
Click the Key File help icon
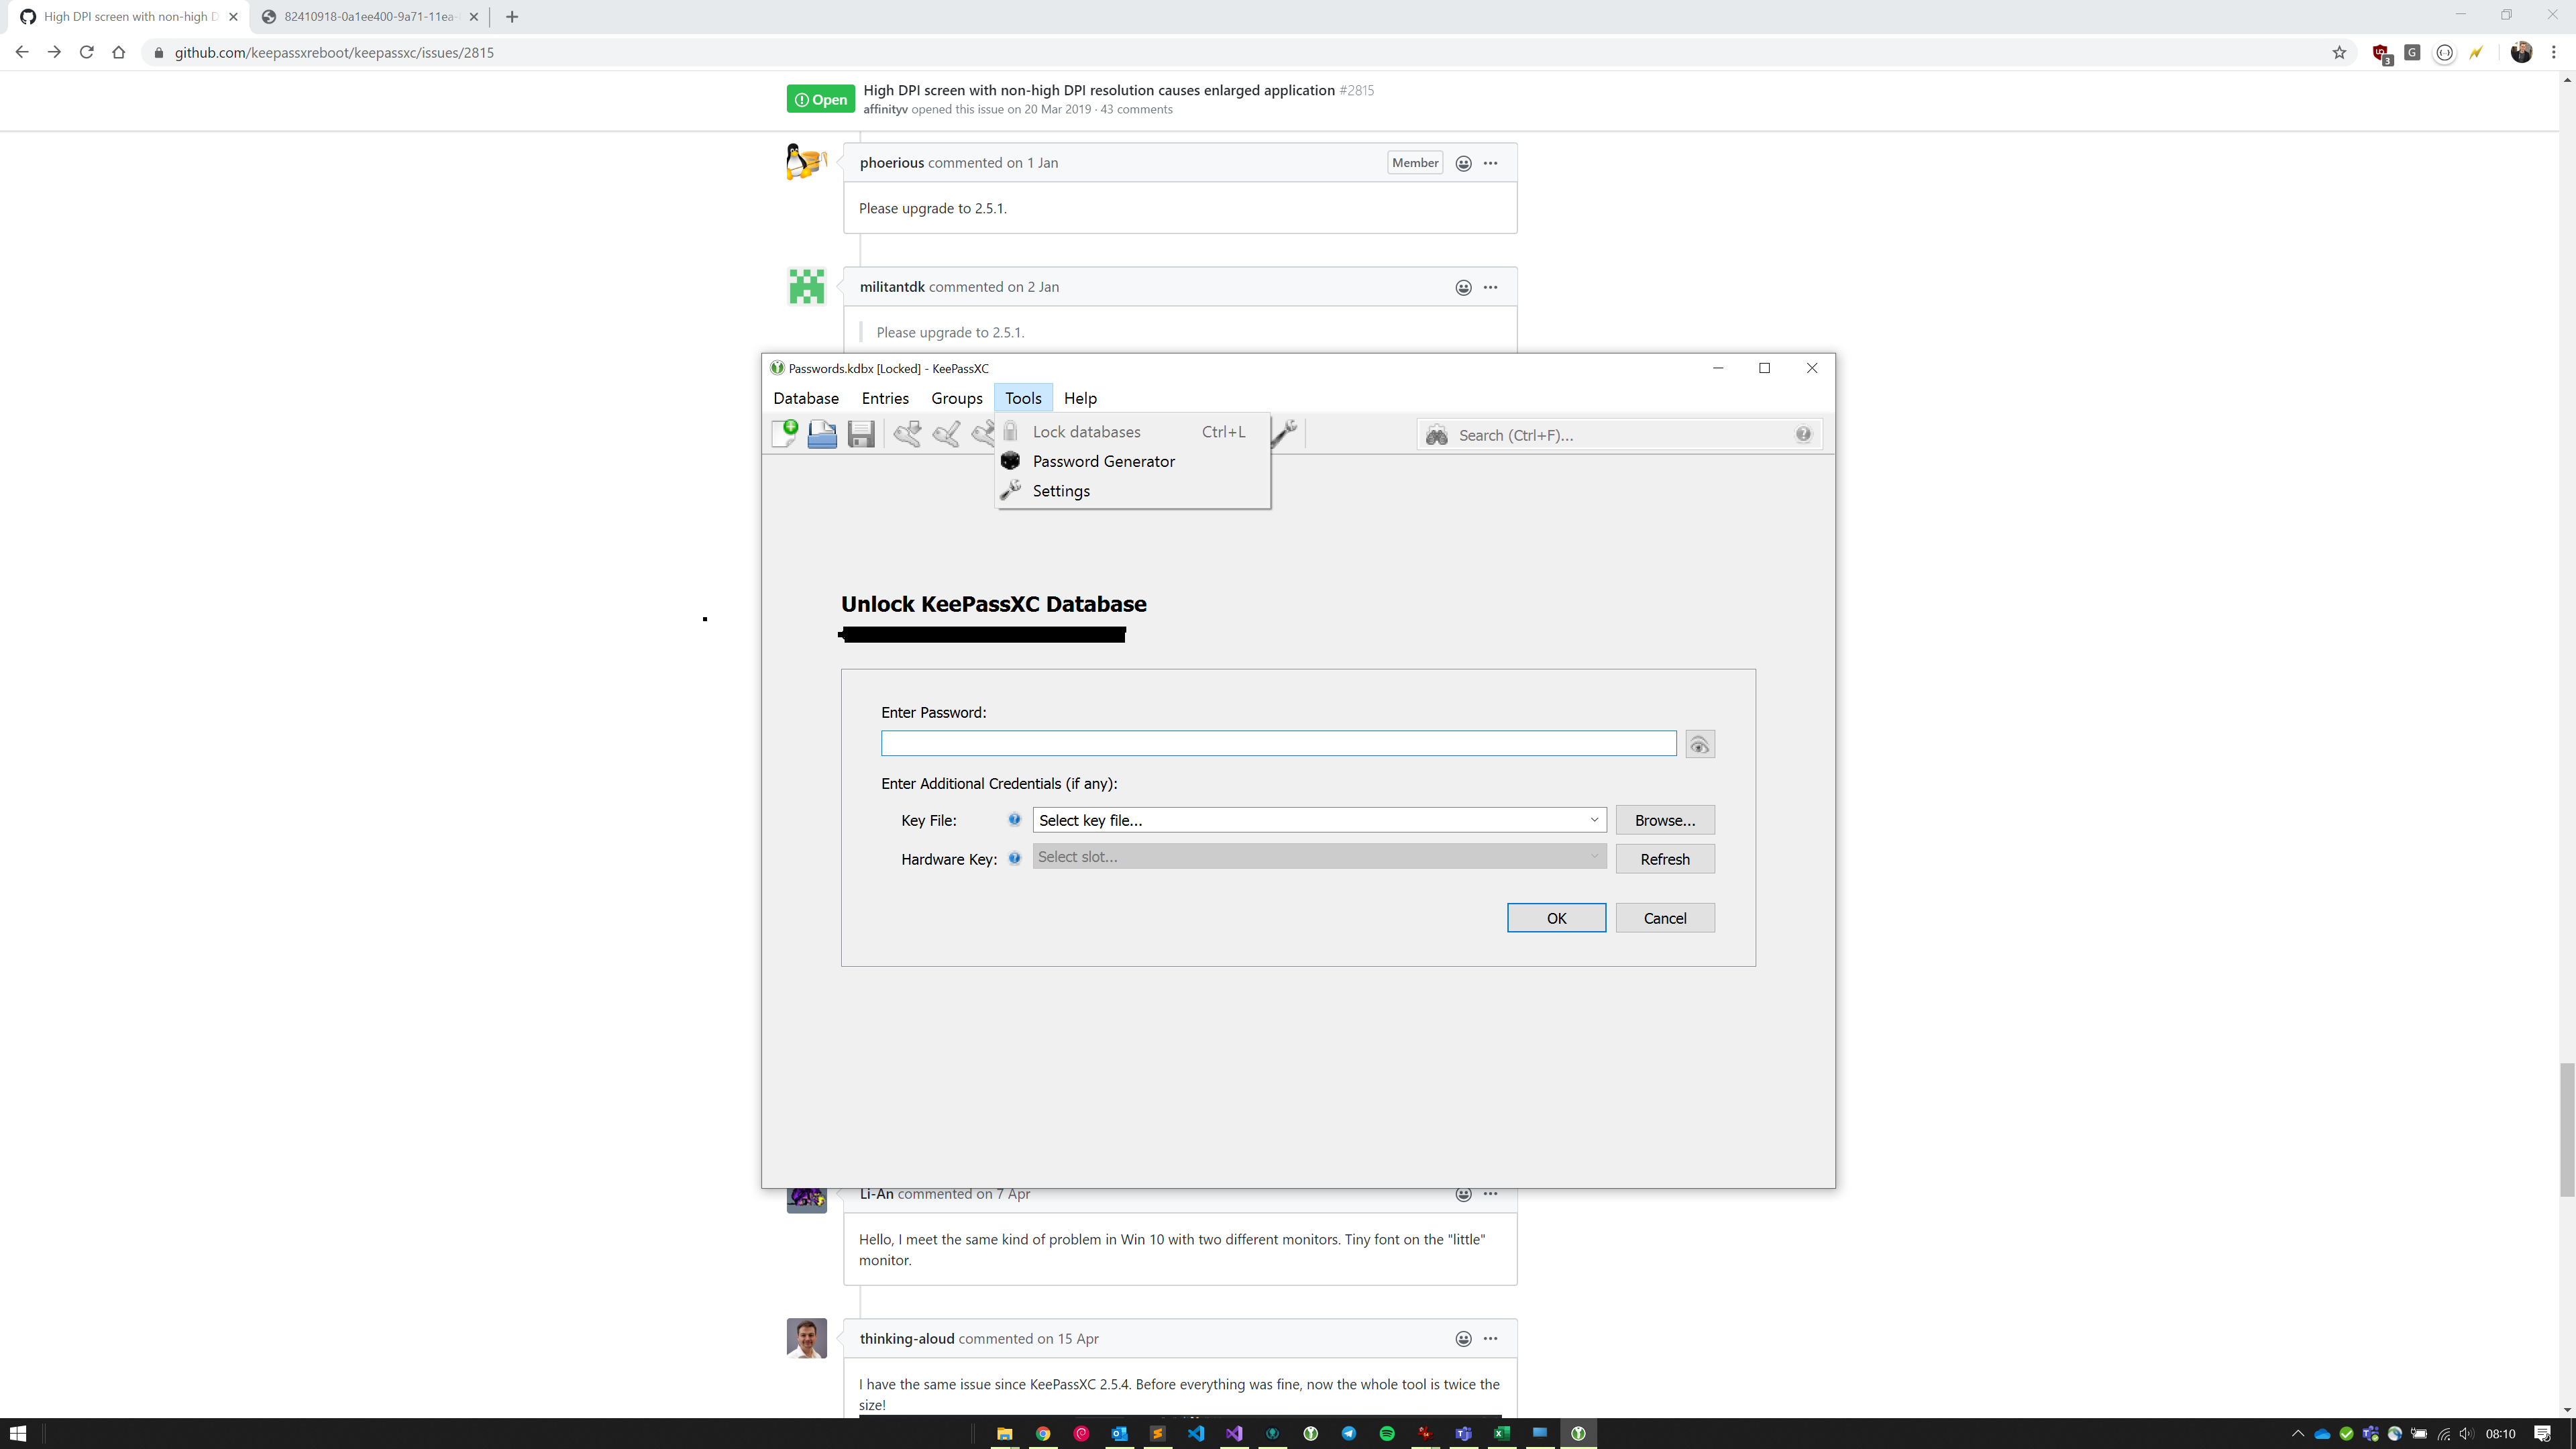pyautogui.click(x=1014, y=819)
